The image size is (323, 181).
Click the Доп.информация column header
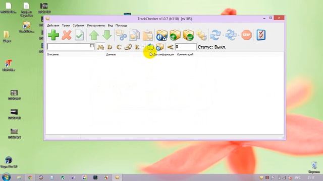point(164,54)
